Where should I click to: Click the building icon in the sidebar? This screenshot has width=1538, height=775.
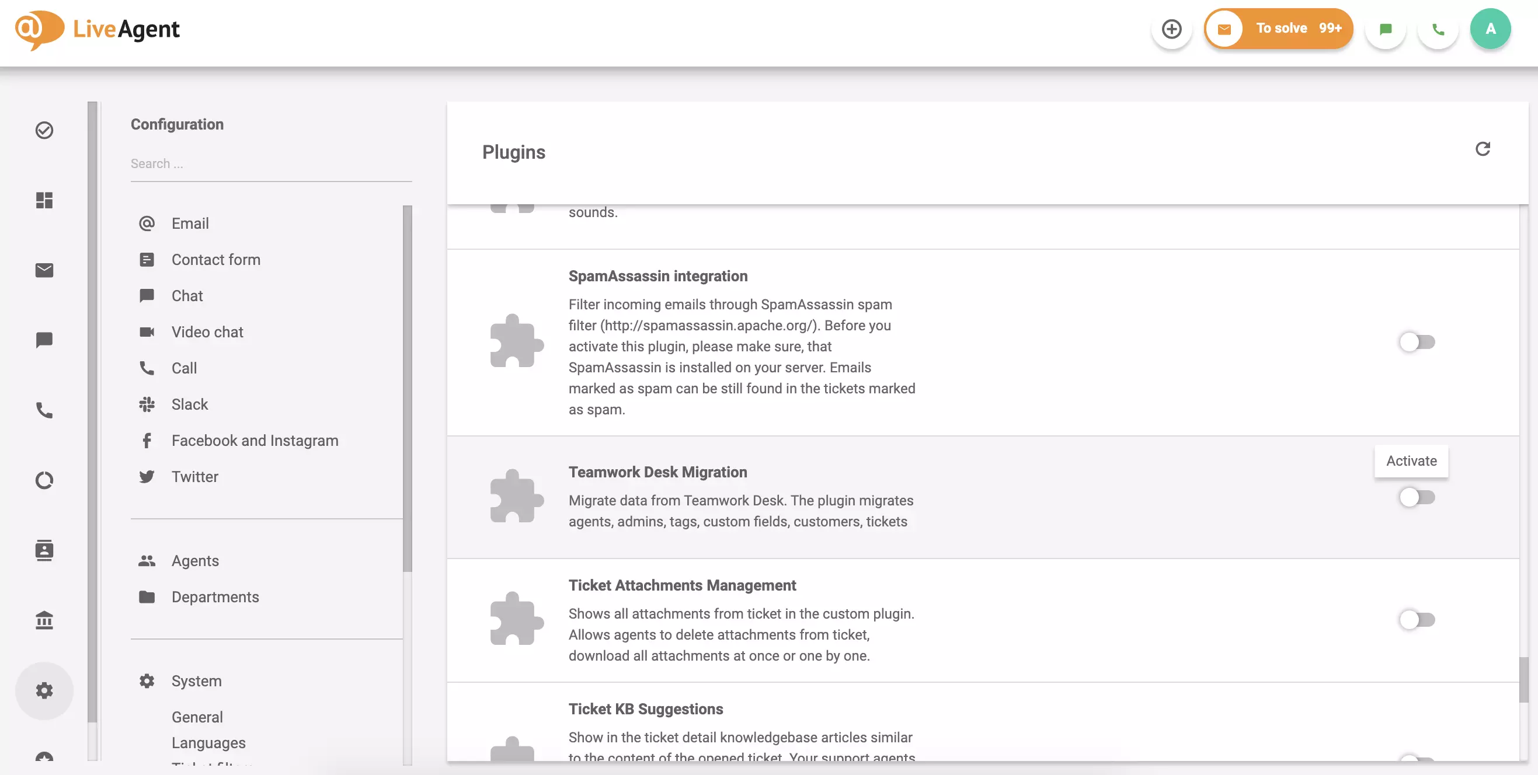[44, 620]
